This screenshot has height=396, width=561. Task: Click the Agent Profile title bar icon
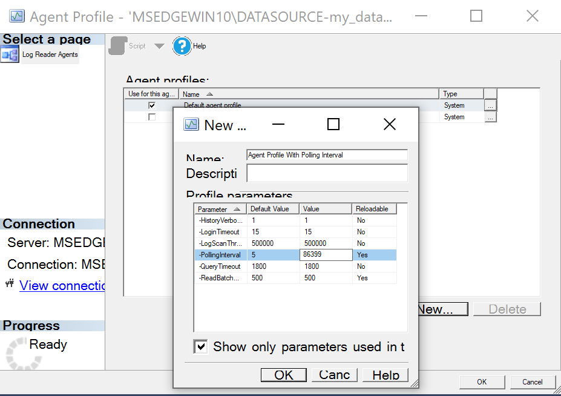16,16
